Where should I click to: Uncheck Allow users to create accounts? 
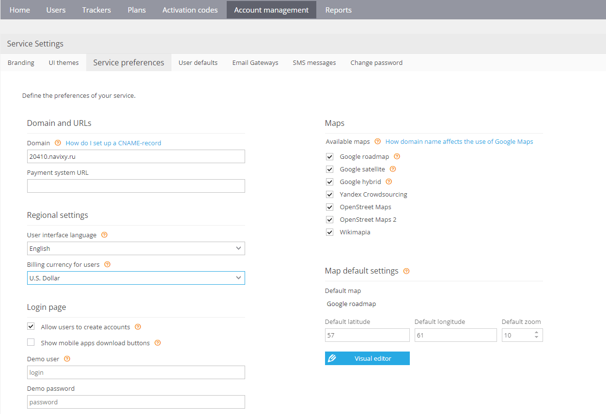pyautogui.click(x=31, y=326)
